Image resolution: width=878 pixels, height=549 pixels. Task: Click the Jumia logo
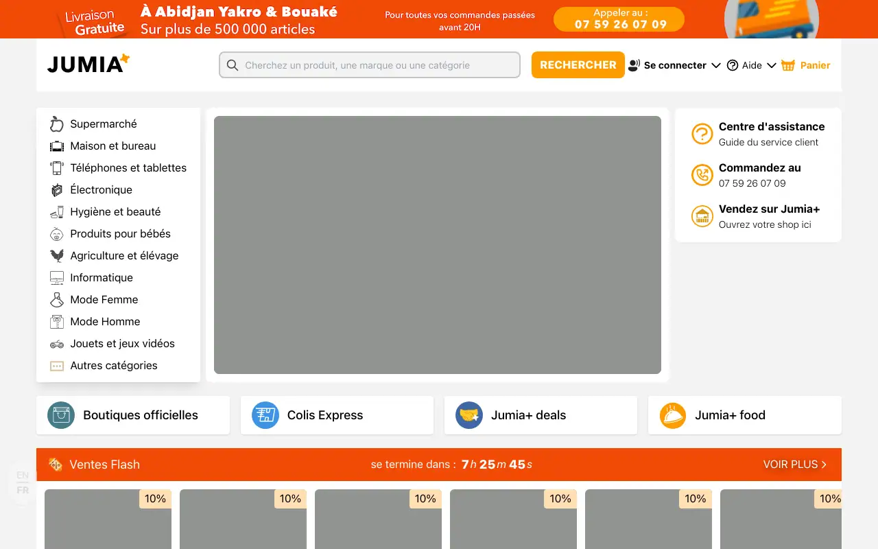[88, 65]
